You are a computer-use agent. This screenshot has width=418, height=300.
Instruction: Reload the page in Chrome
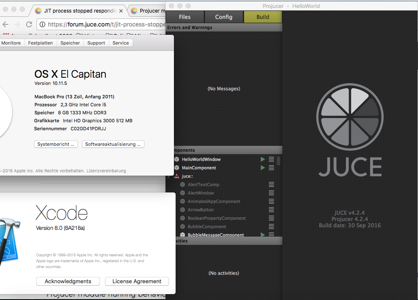point(29,24)
